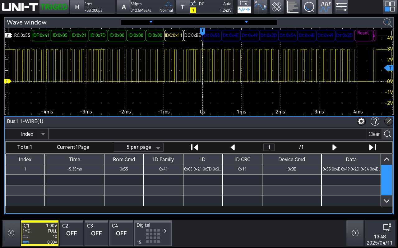Click the blue trigger position T marker
This screenshot has height=248, width=398.
202,31
